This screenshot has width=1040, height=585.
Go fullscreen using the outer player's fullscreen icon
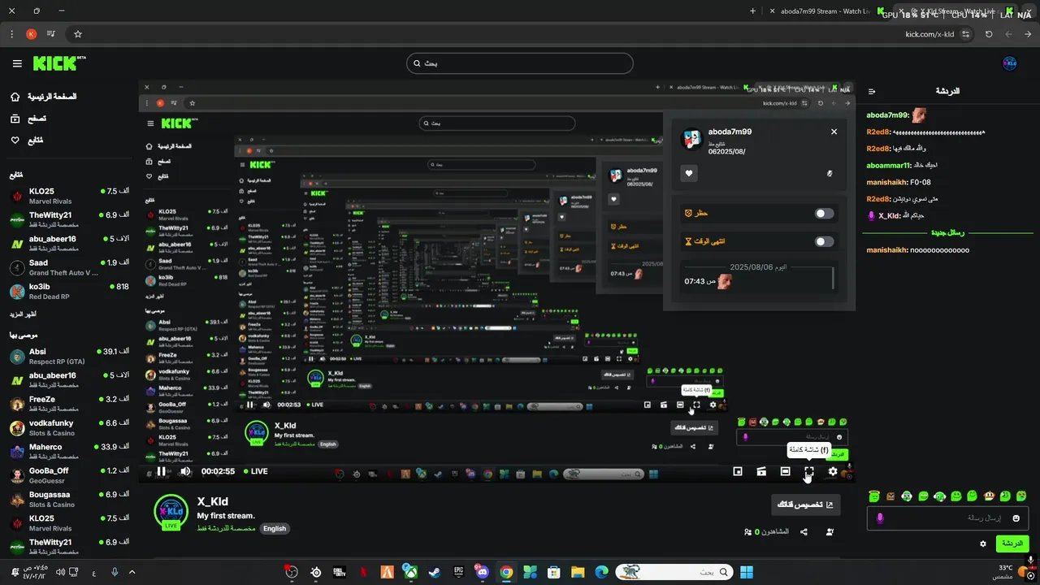(809, 471)
